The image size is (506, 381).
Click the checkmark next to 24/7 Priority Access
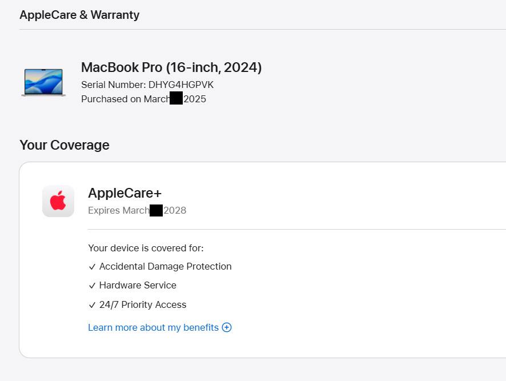(92, 305)
